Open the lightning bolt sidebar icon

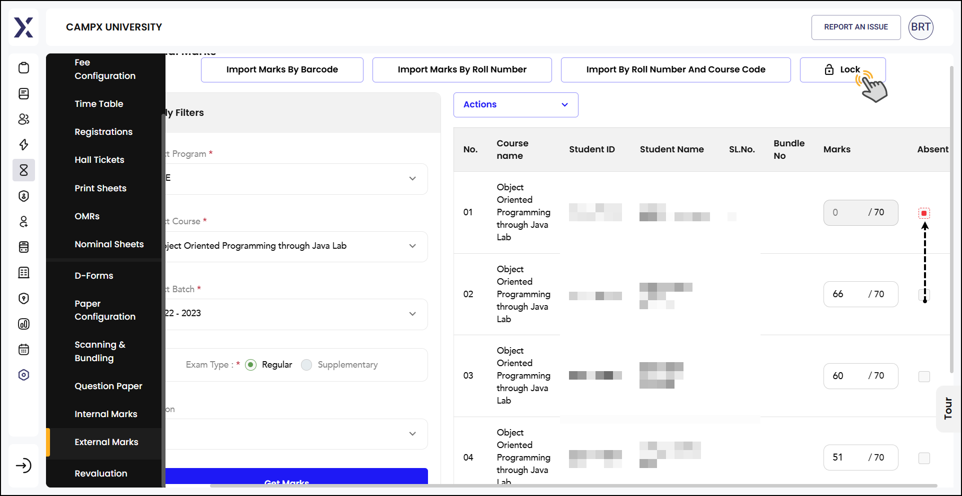click(23, 145)
